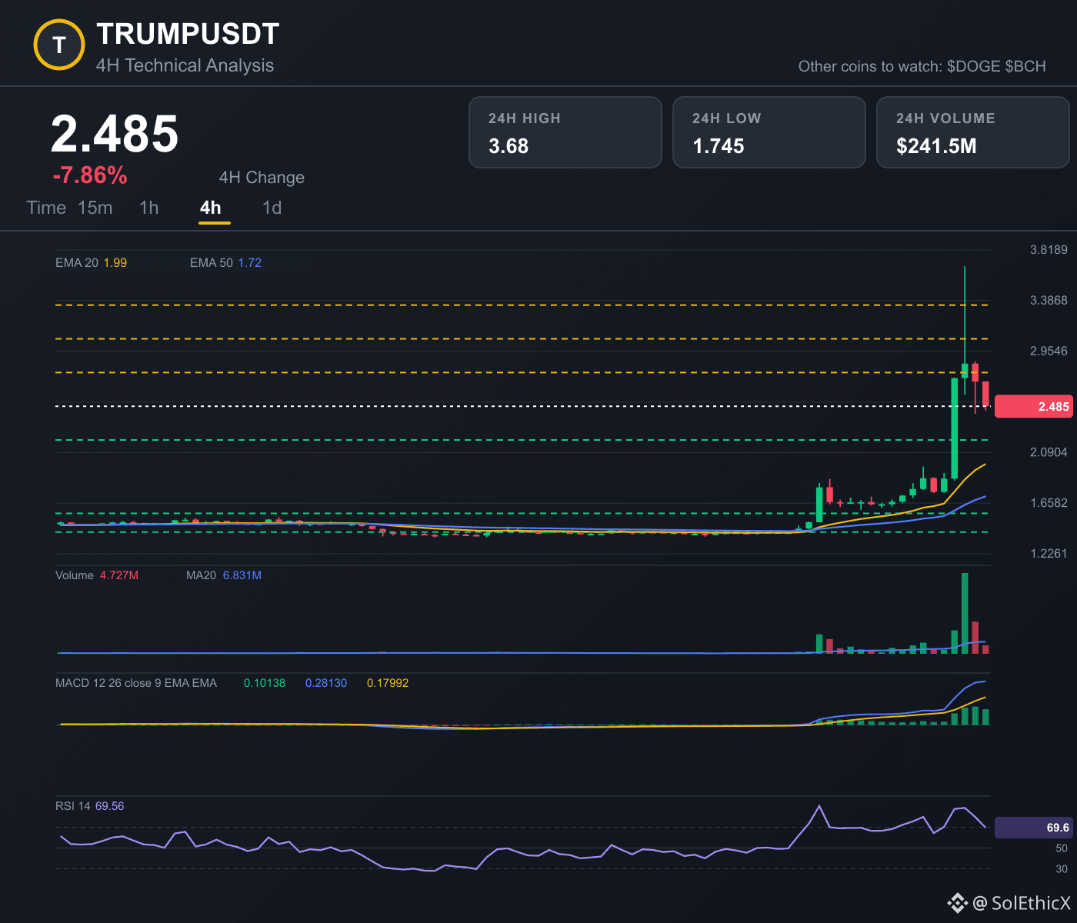The image size is (1077, 923).
Task: Click the 3.3868 price axis label
Action: (1049, 300)
